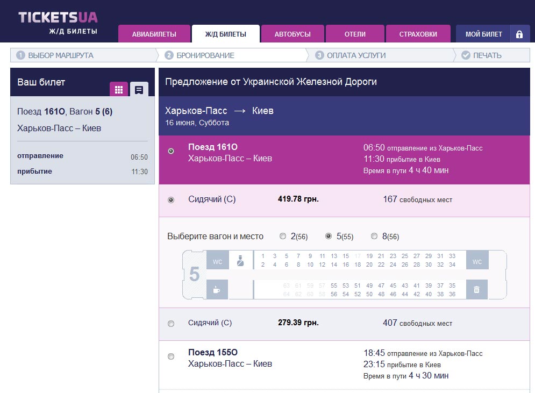535x393 pixels.
Task: Click the trash bin icon in wagon
Action: point(477,290)
